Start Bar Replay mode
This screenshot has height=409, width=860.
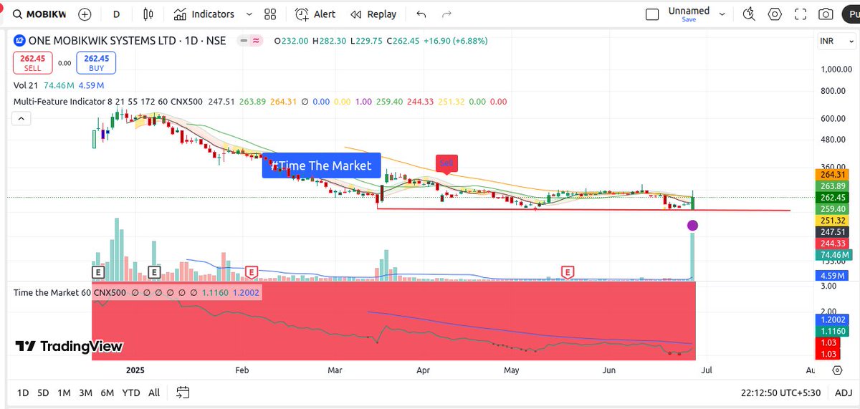point(373,14)
